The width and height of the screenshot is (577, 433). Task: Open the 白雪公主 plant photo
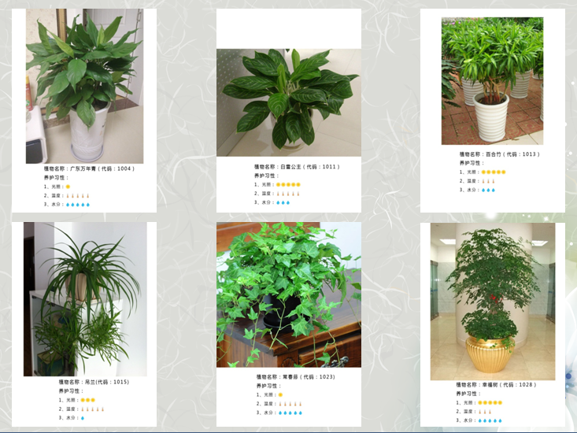tap(288, 102)
